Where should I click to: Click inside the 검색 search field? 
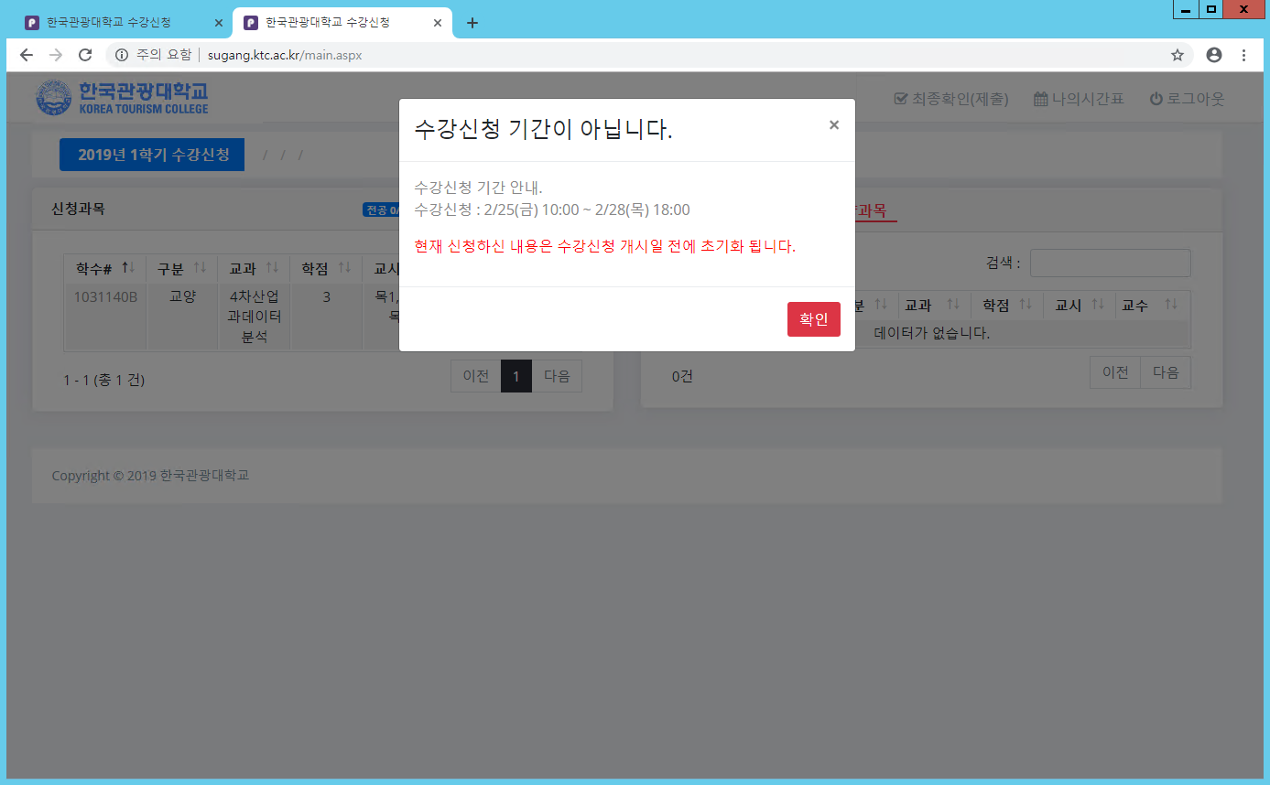point(1110,263)
